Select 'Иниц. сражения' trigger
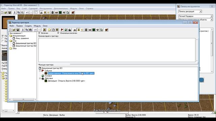Screen dimensions: 216x121 pyautogui.click(x=22, y=38)
